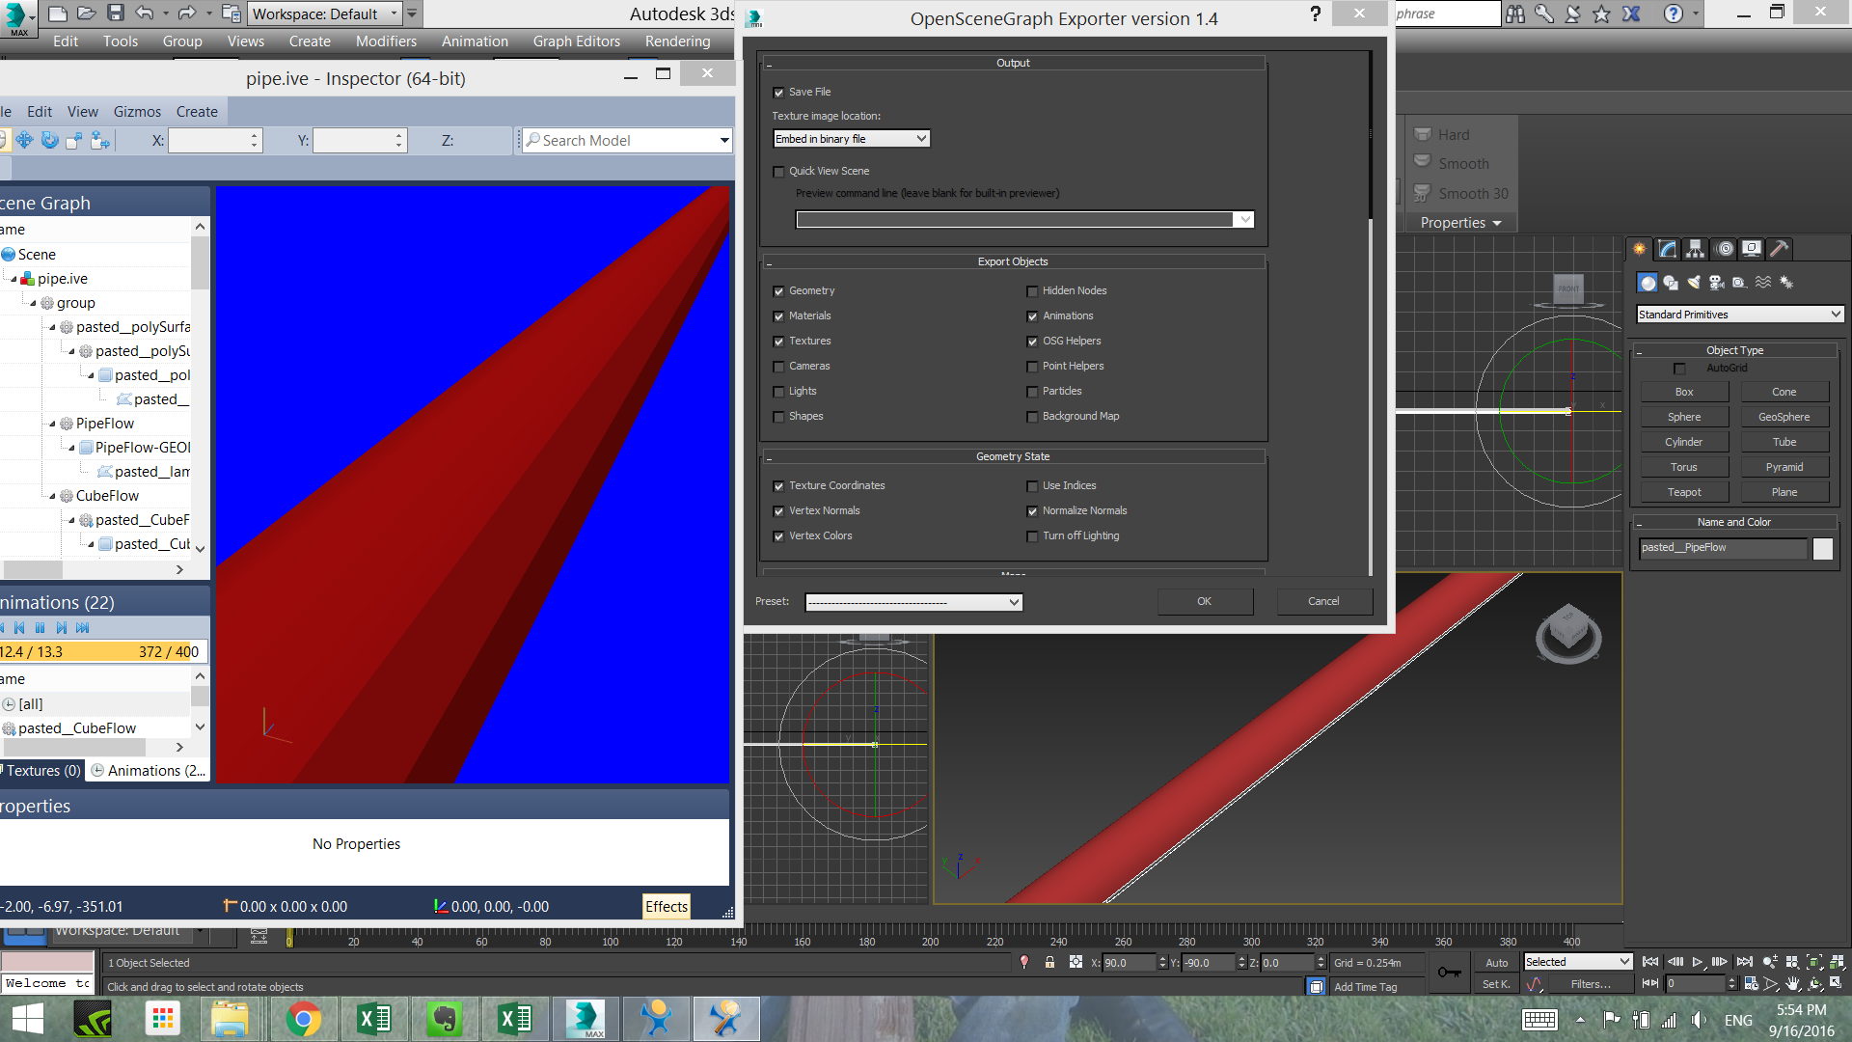Open the Preset dropdown in exporter dialog
Image resolution: width=1852 pixels, height=1042 pixels.
tap(913, 602)
